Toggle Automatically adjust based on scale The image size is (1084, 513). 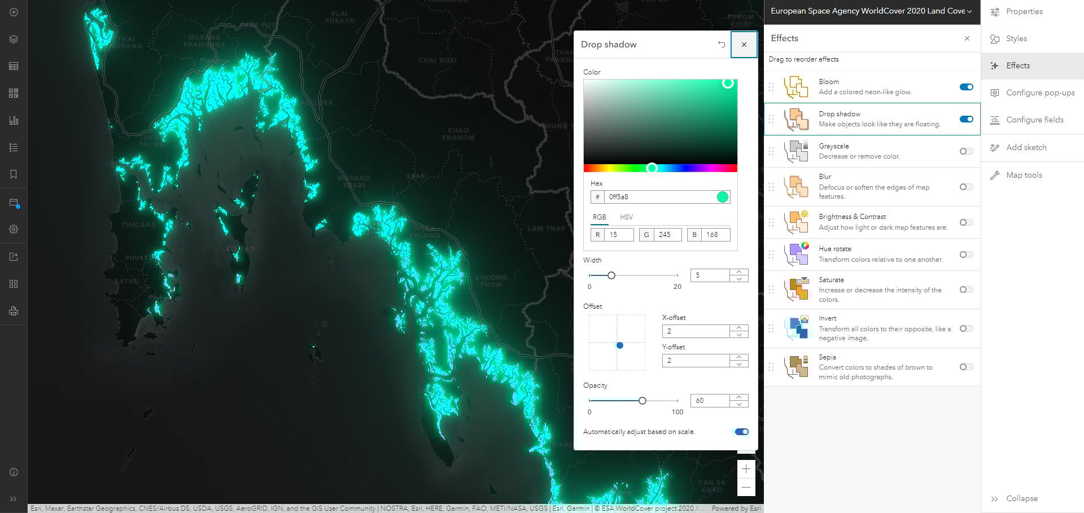click(x=742, y=432)
